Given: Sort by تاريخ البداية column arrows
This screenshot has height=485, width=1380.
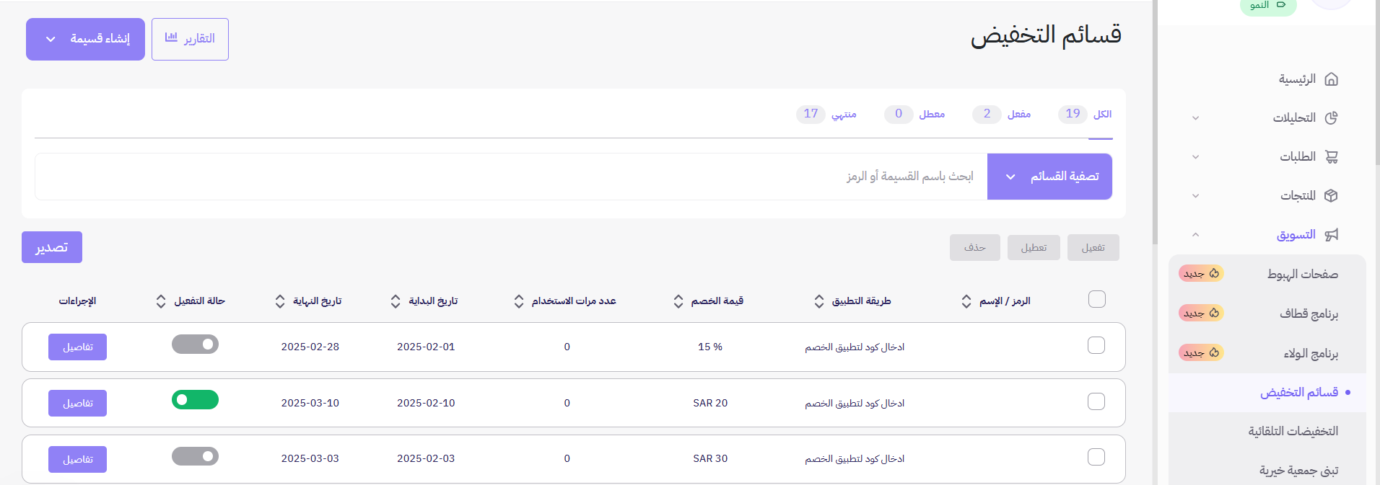Looking at the screenshot, I should 396,301.
